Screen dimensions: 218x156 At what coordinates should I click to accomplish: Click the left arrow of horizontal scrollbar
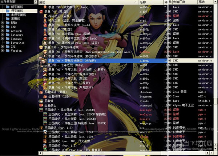point(40,153)
